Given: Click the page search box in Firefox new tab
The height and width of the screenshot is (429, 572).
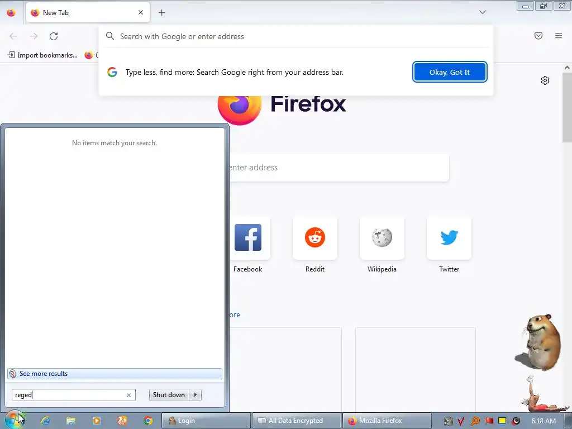Looking at the screenshot, I should coord(339,168).
